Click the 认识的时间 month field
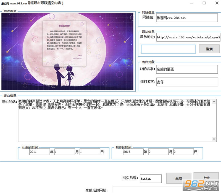 point(65,152)
